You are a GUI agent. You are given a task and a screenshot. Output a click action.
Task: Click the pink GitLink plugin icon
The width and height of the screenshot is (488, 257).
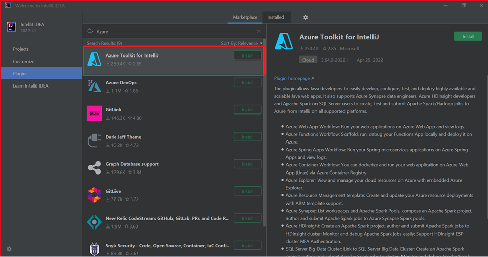tap(94, 113)
